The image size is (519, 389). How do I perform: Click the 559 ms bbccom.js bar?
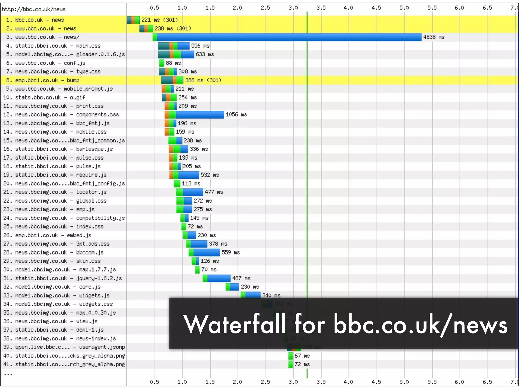point(204,252)
